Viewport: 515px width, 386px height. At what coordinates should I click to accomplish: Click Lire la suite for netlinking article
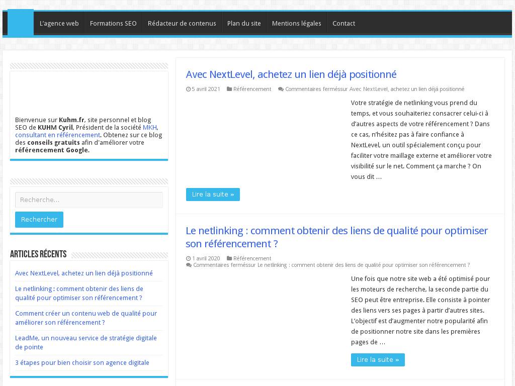(378, 360)
